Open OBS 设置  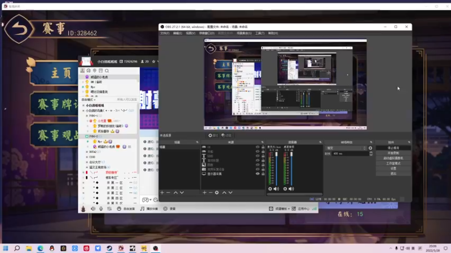click(393, 169)
